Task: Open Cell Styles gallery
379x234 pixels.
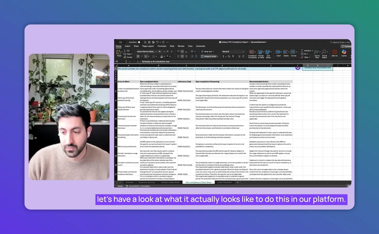Action: [x=268, y=54]
